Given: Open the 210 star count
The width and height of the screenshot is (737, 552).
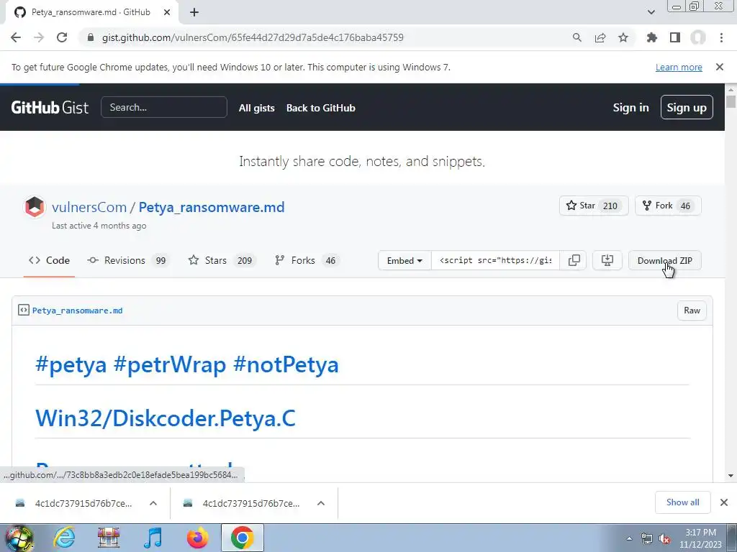Looking at the screenshot, I should (x=610, y=206).
